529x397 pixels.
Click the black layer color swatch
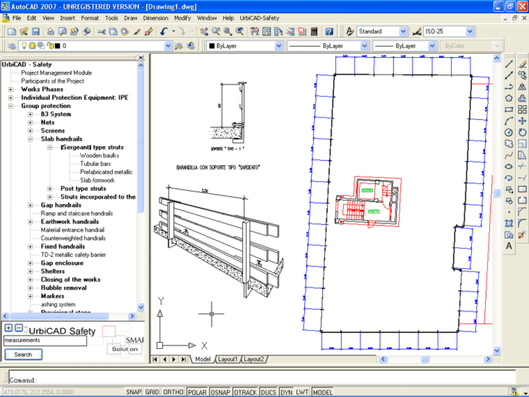point(57,46)
